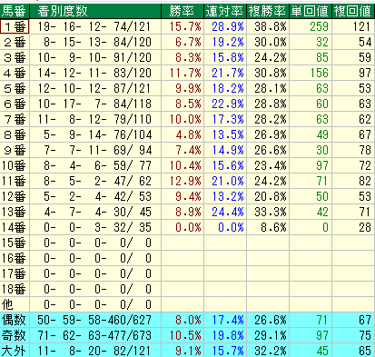
Task: Select the 大外 summary row label
Action: tap(15, 351)
